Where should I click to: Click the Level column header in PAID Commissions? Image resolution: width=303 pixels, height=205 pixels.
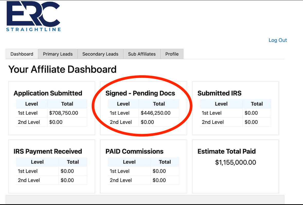tap(129, 162)
